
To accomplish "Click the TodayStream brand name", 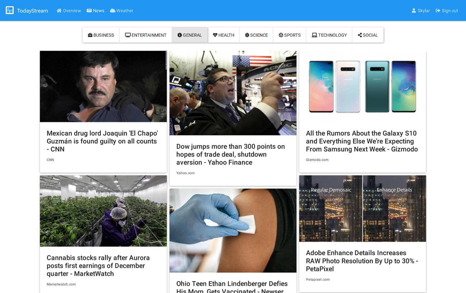I will (33, 11).
